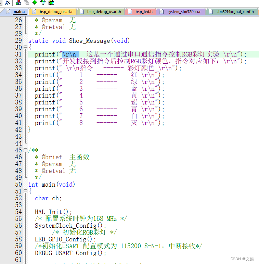Click printf line with '白' color
The image size is (259, 264).
coord(100,116)
